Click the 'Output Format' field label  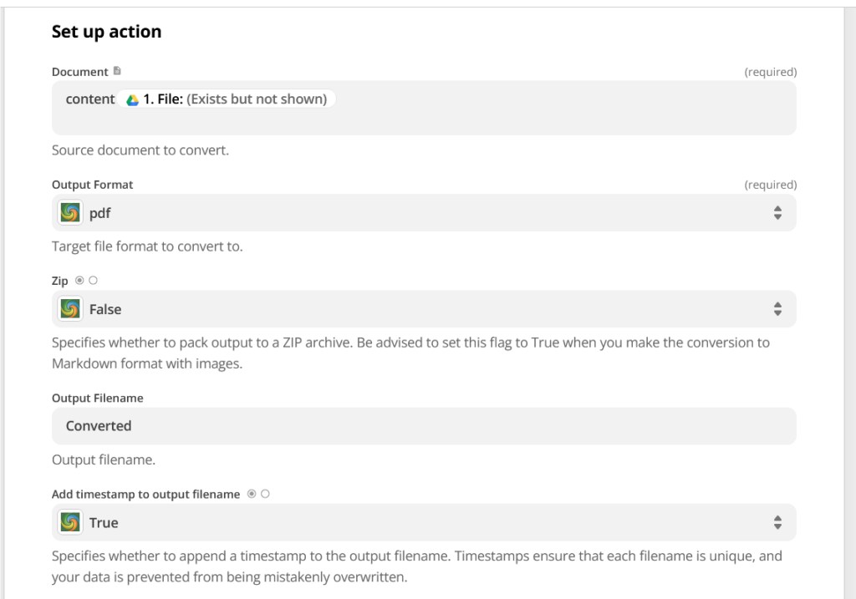coord(92,185)
